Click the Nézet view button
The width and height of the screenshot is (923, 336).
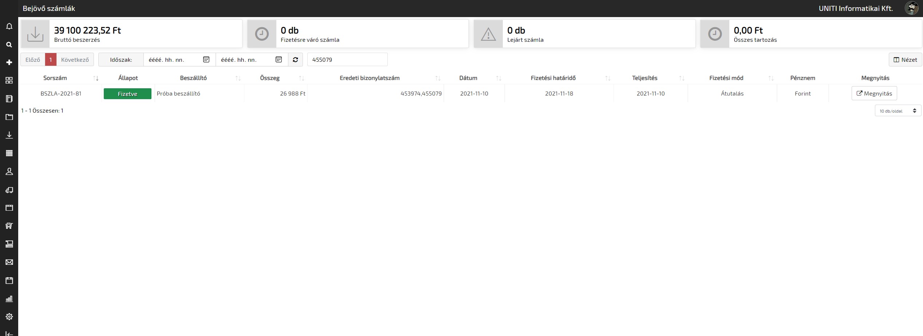[905, 60]
